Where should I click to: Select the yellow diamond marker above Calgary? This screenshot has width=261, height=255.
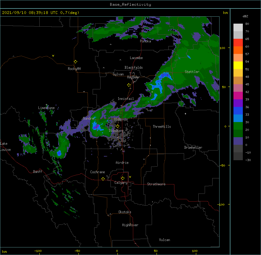point(123,178)
